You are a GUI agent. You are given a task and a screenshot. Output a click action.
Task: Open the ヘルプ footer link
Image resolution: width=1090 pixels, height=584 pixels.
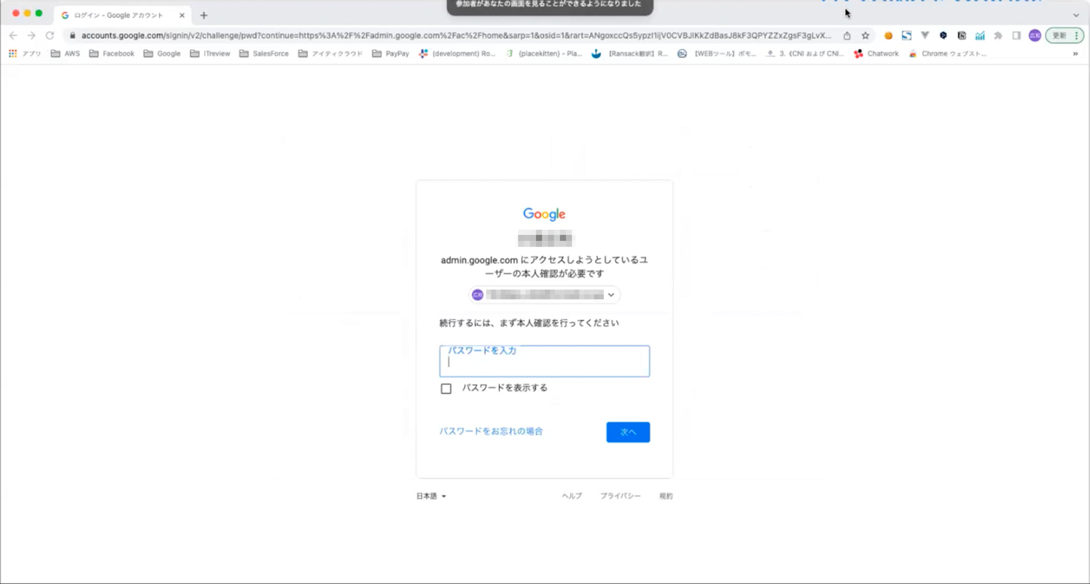coord(572,496)
